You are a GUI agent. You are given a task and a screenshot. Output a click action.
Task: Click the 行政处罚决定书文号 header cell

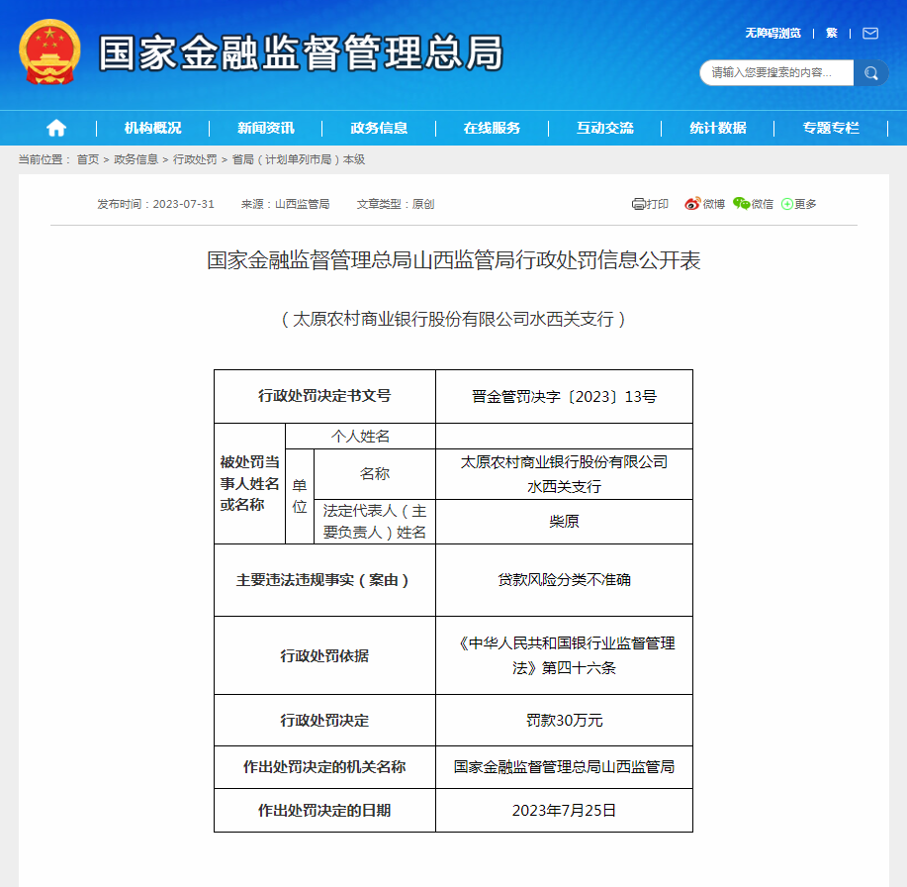324,397
